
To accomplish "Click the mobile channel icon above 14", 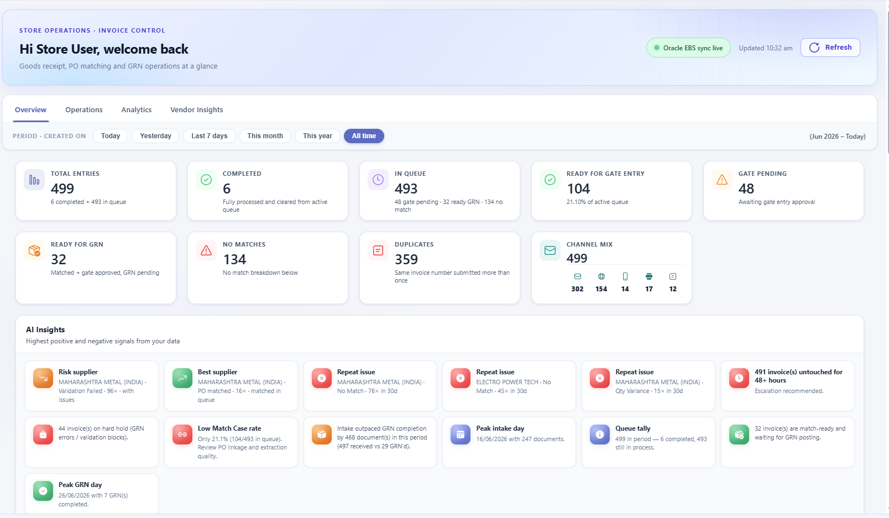I will click(x=625, y=276).
